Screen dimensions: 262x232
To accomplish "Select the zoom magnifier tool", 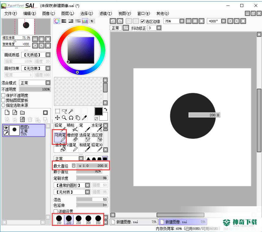I will tap(64, 118).
